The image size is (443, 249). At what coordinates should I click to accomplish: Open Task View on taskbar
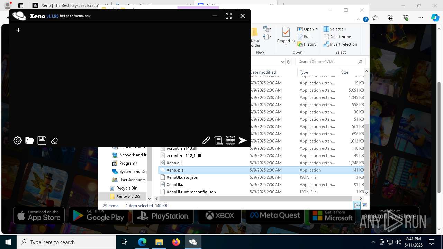(125, 242)
